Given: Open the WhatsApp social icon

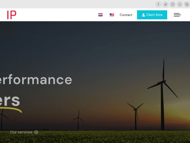Looking at the screenshot, I should pyautogui.click(x=180, y=4).
